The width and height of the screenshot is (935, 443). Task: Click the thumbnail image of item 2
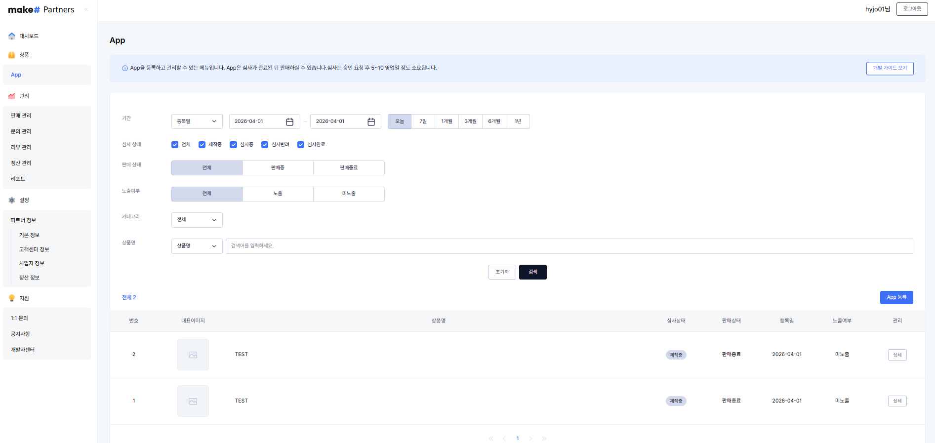[x=193, y=355]
